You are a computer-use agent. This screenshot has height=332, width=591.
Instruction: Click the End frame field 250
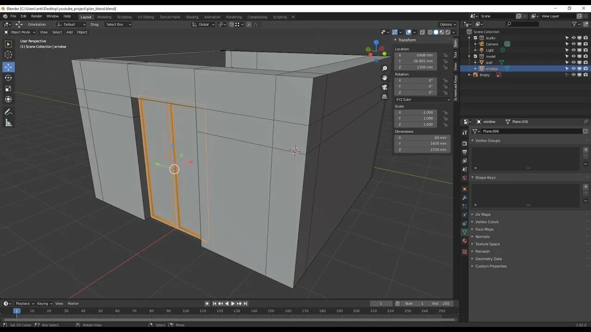[x=441, y=303]
